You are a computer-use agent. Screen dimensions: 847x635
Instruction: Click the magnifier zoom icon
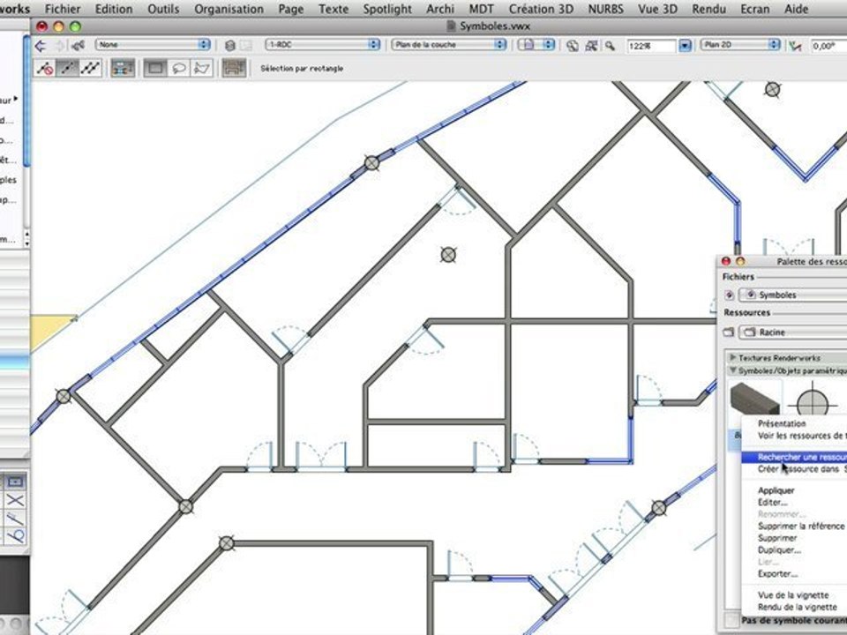610,46
